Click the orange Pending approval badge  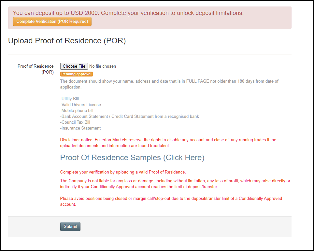pyautogui.click(x=77, y=74)
